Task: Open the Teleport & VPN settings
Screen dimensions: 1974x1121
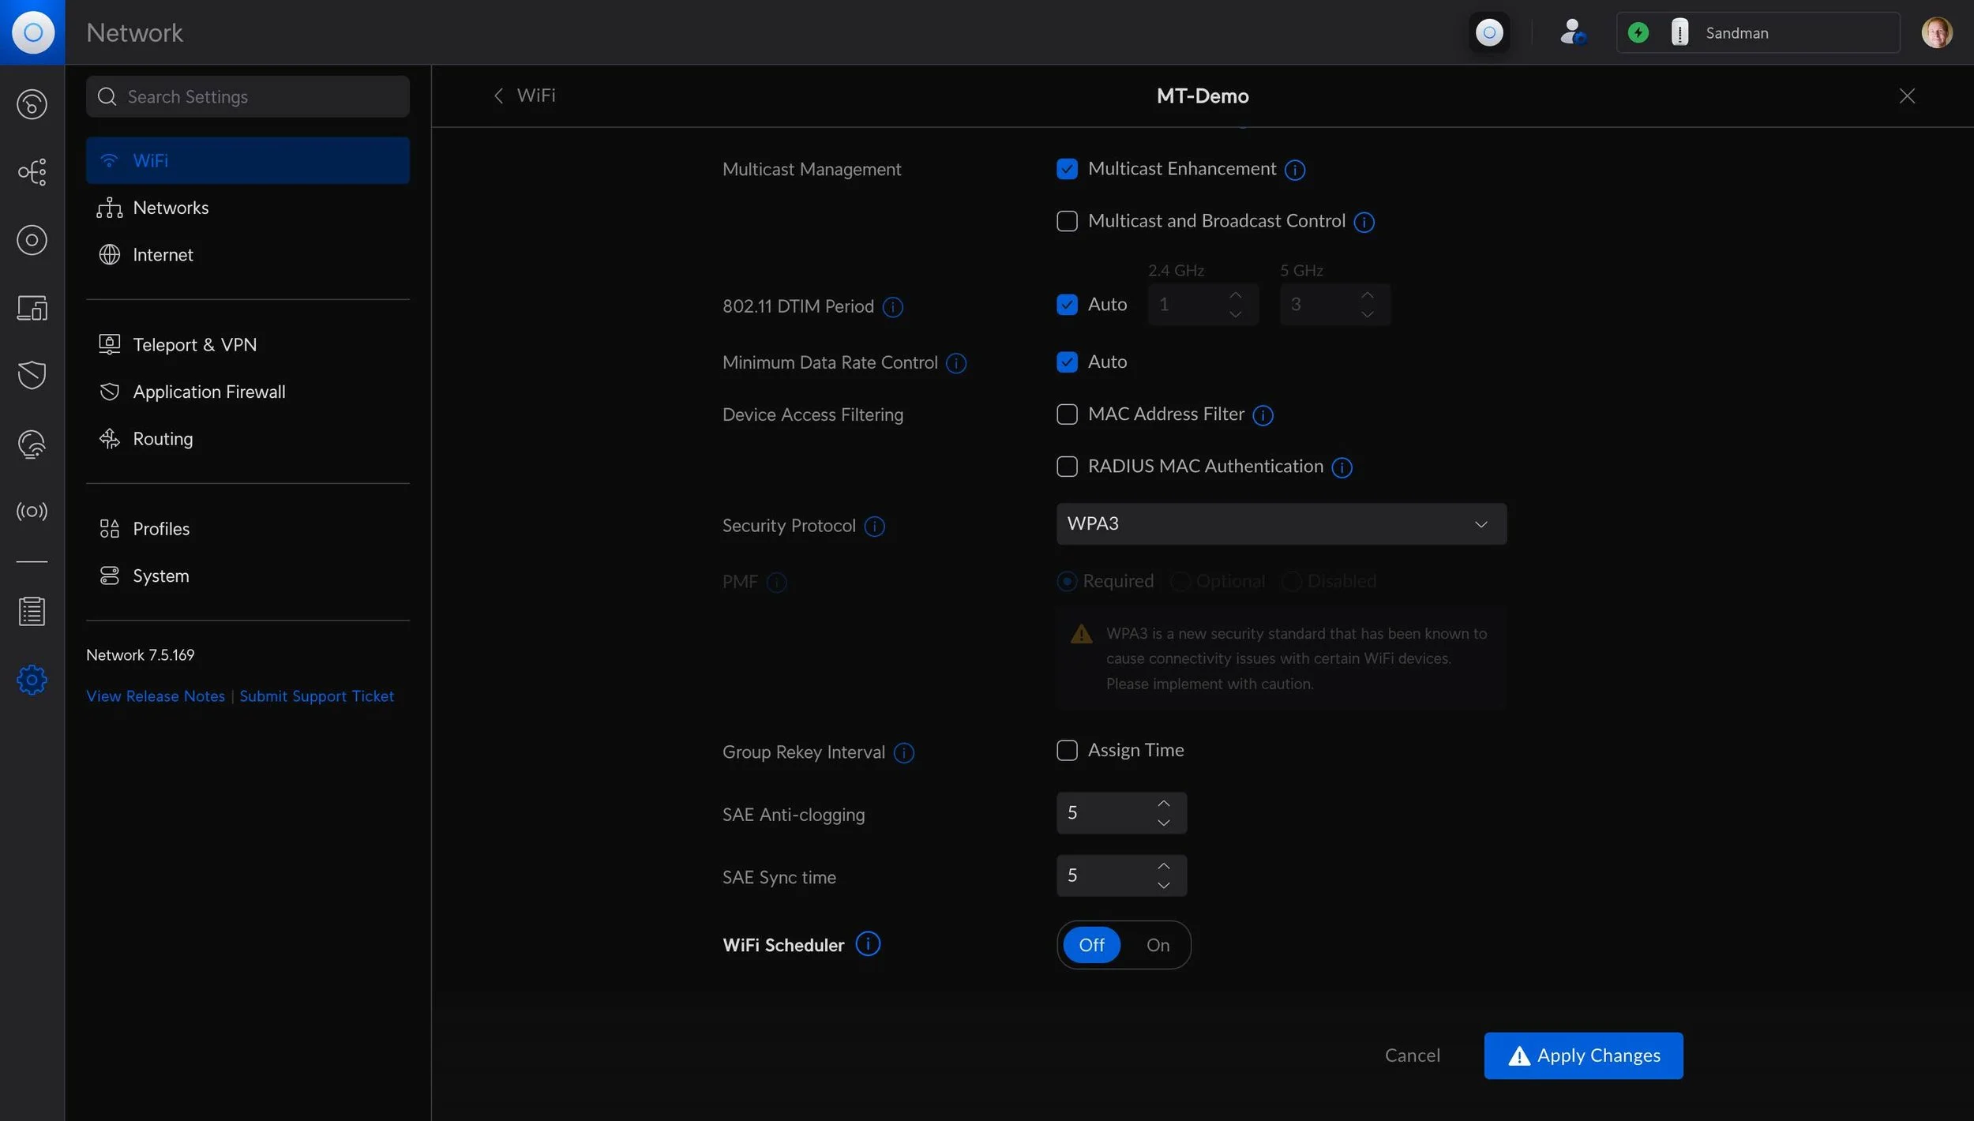Action: pyautogui.click(x=194, y=343)
